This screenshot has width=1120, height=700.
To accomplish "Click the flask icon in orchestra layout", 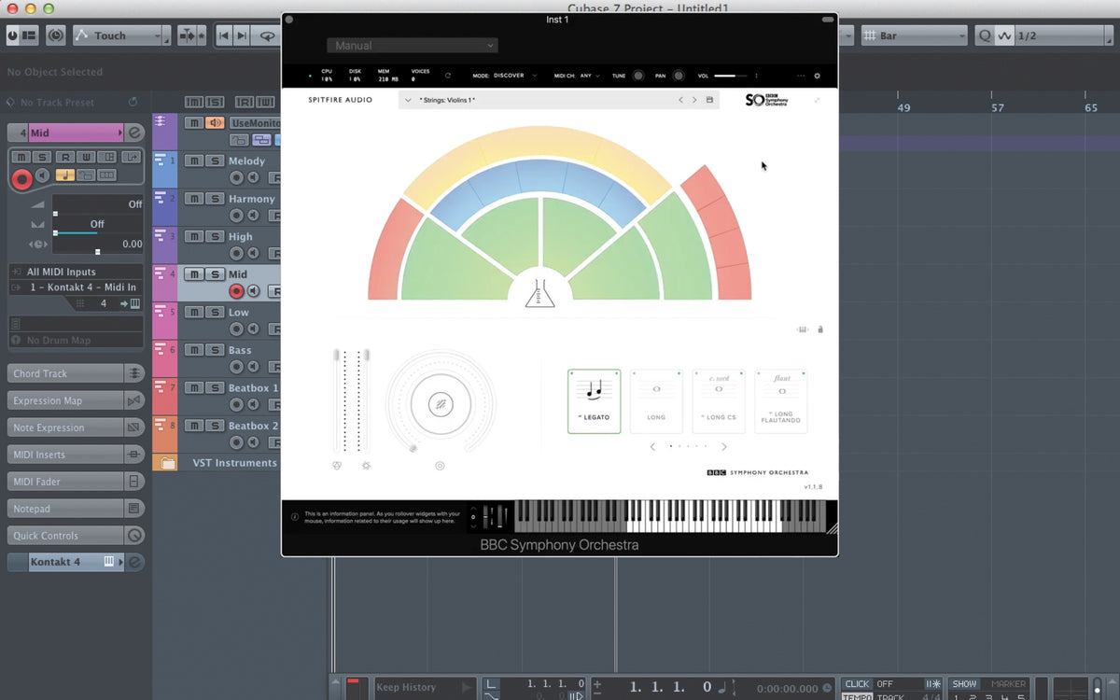I will point(539,293).
